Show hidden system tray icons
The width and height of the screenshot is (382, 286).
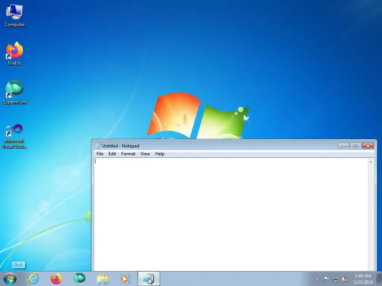317,279
